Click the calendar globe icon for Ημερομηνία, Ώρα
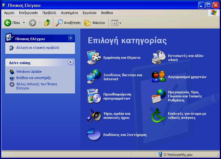The height and width of the screenshot is (159, 221). click(x=159, y=96)
